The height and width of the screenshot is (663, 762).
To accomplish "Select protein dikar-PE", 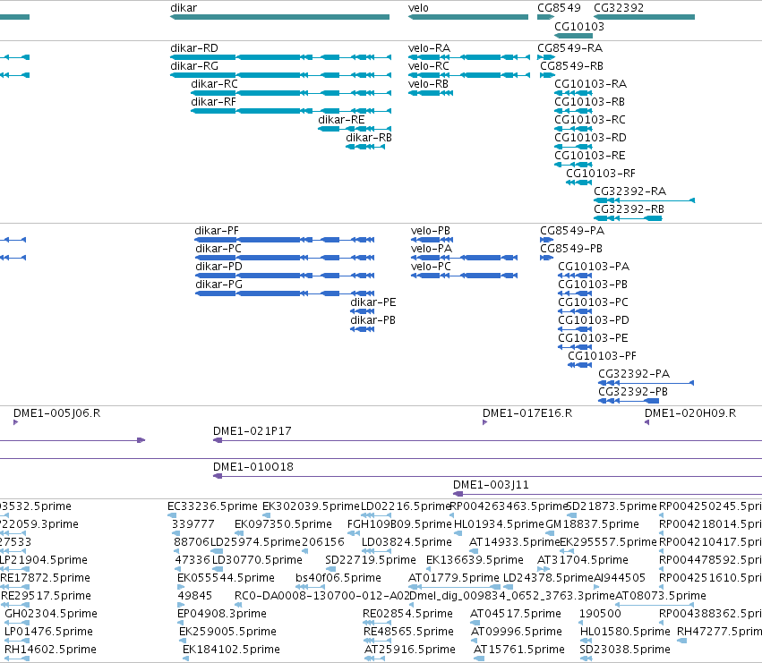I will click(373, 302).
